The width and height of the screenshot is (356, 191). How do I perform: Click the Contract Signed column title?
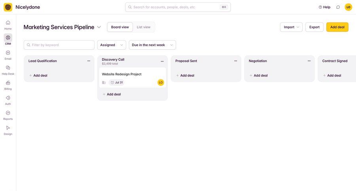click(x=335, y=61)
